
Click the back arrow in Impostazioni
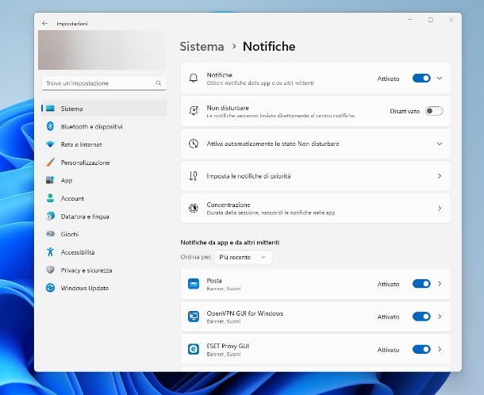point(45,24)
